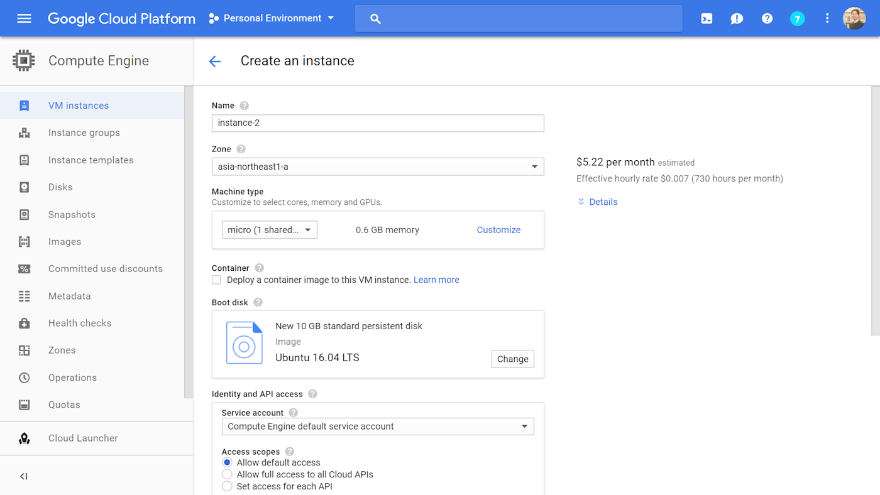Show help tooltip for Container

259,268
